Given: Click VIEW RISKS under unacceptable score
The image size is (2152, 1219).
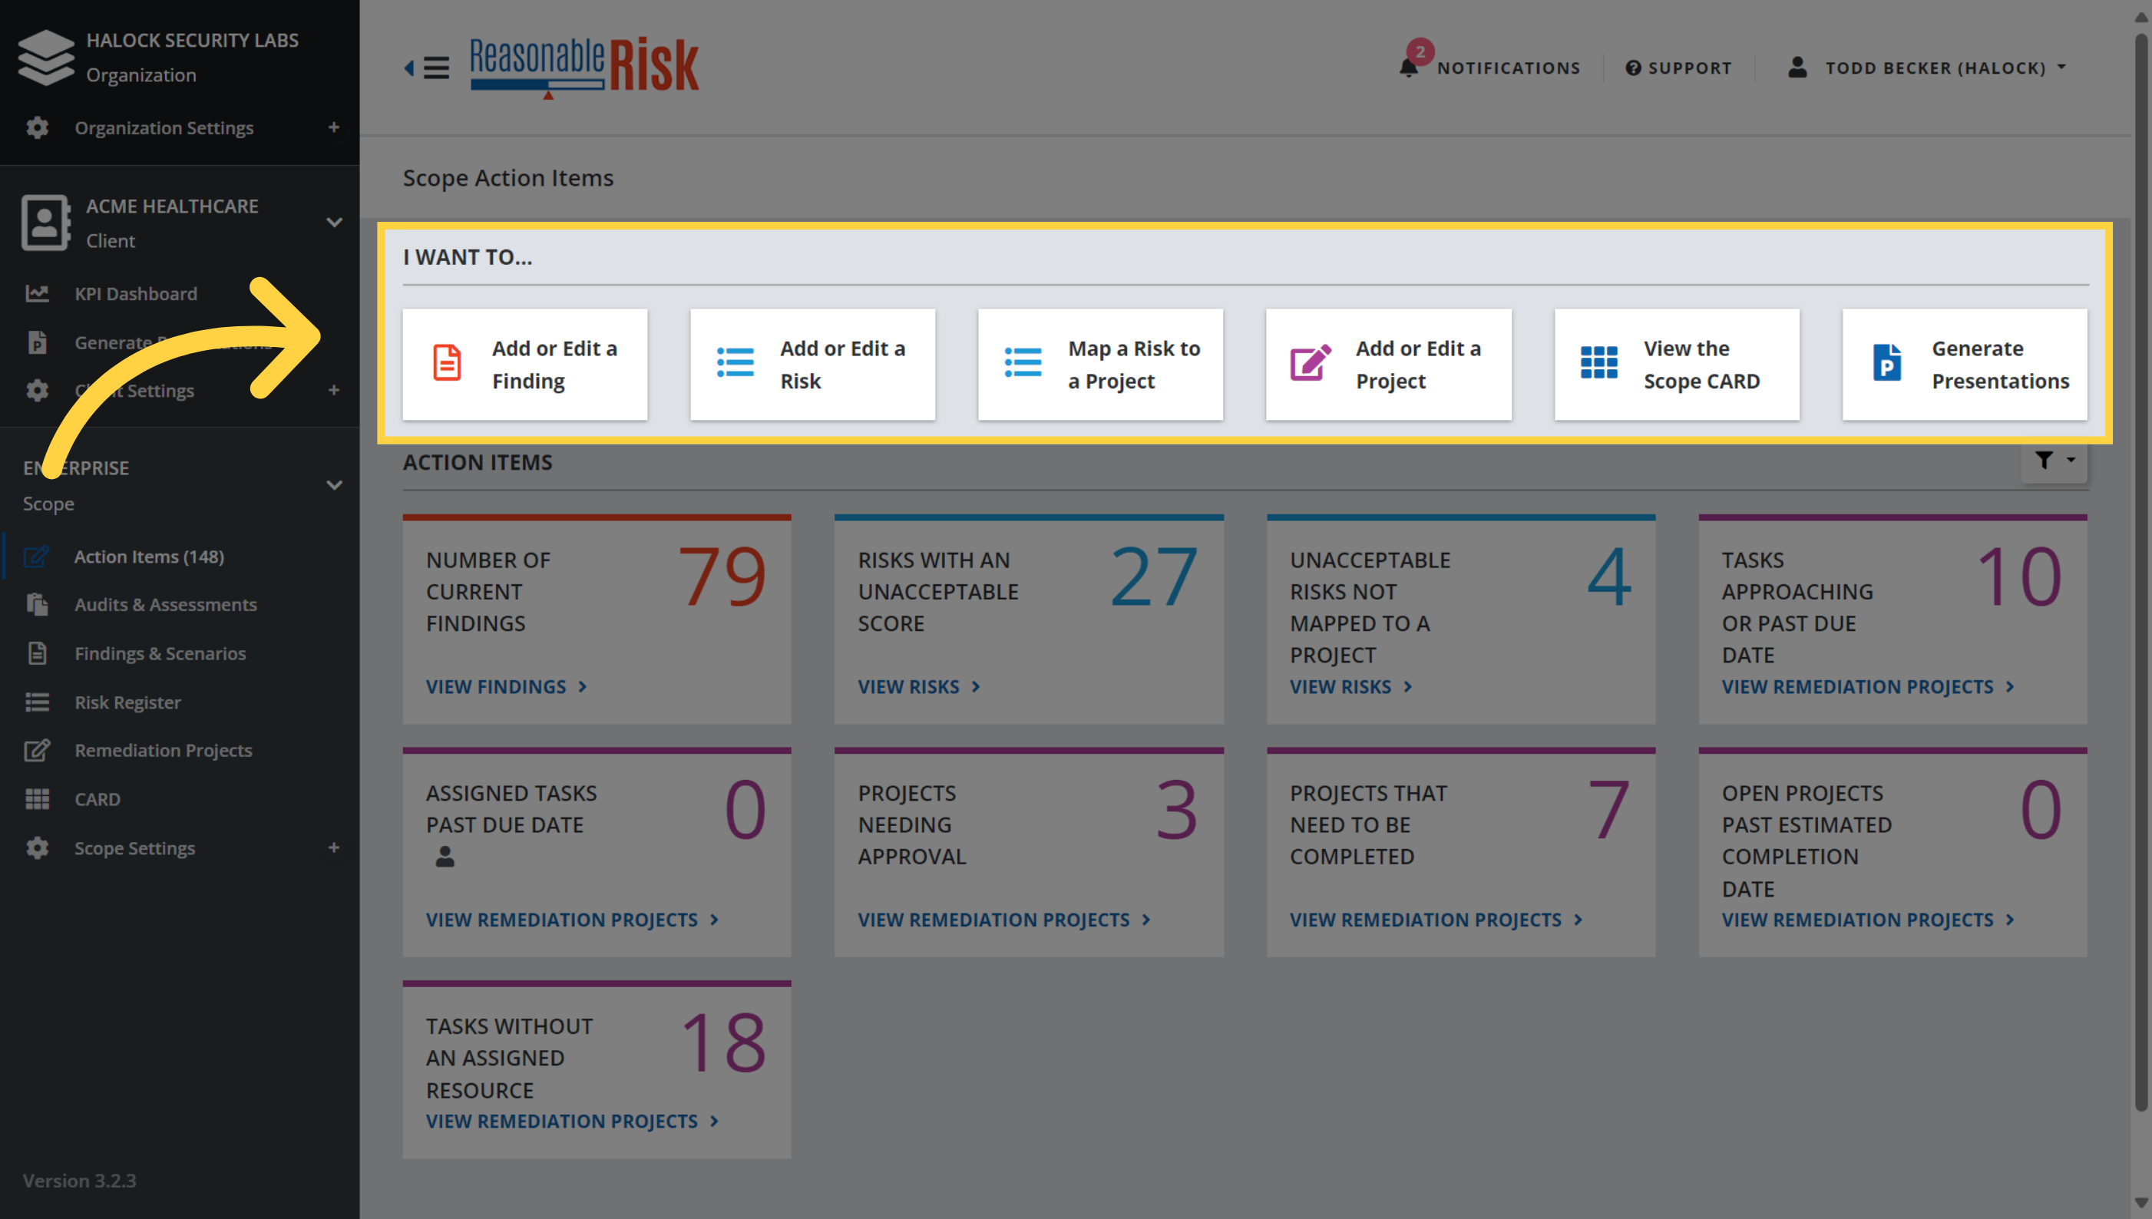Looking at the screenshot, I should 918,686.
